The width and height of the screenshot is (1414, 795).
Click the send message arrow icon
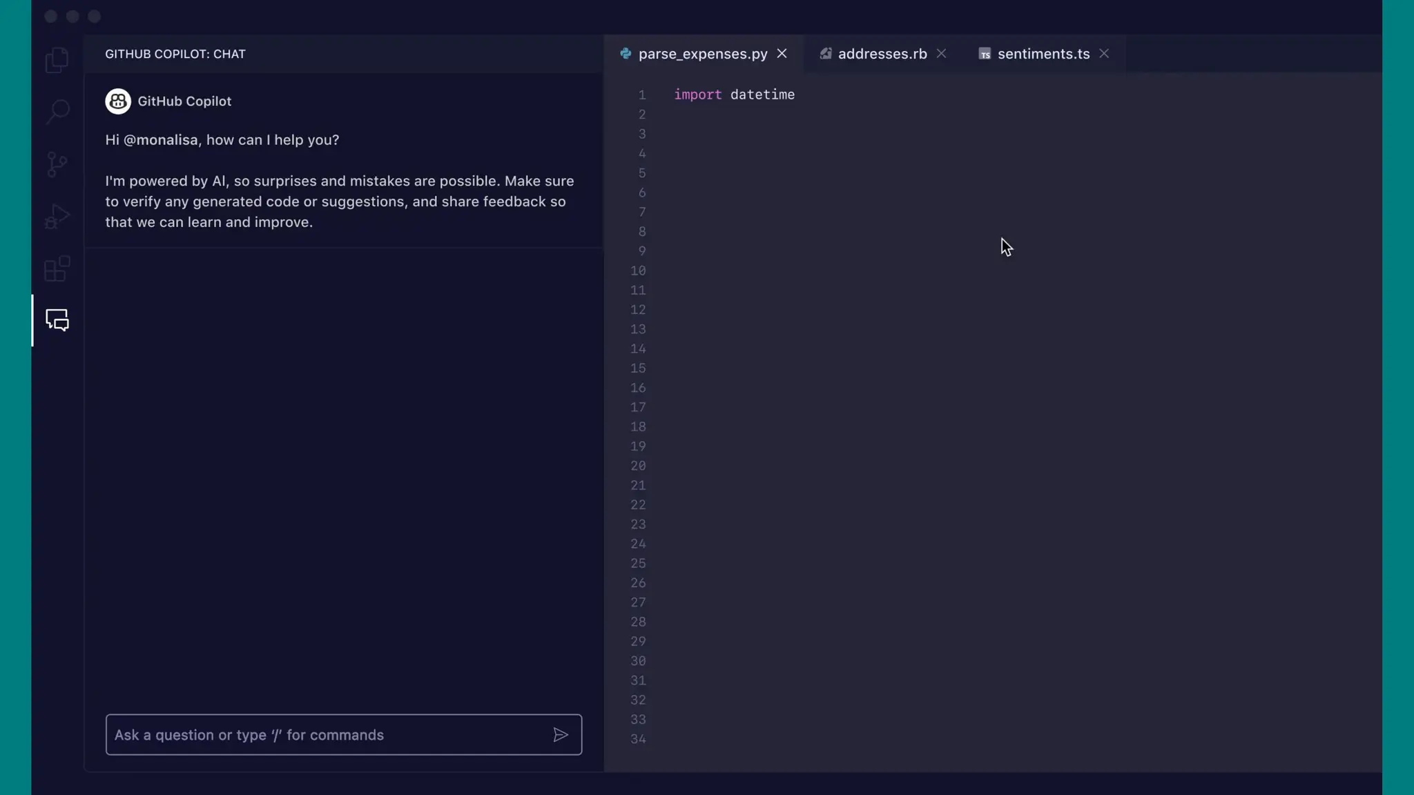(560, 735)
